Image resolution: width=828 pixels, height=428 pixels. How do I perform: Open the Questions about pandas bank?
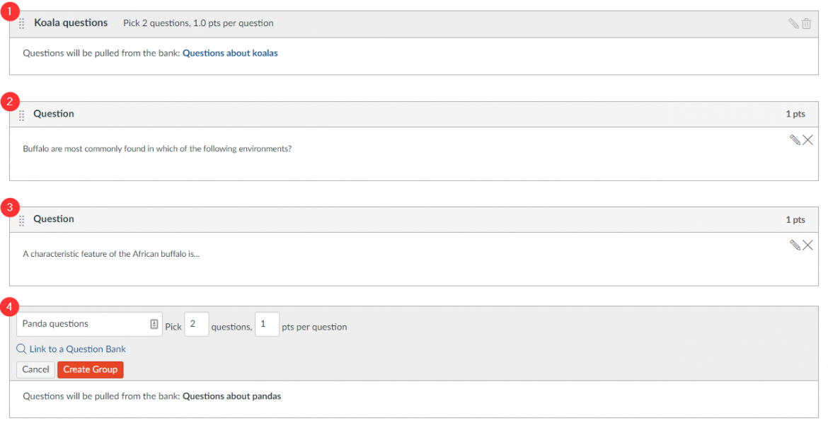(232, 396)
